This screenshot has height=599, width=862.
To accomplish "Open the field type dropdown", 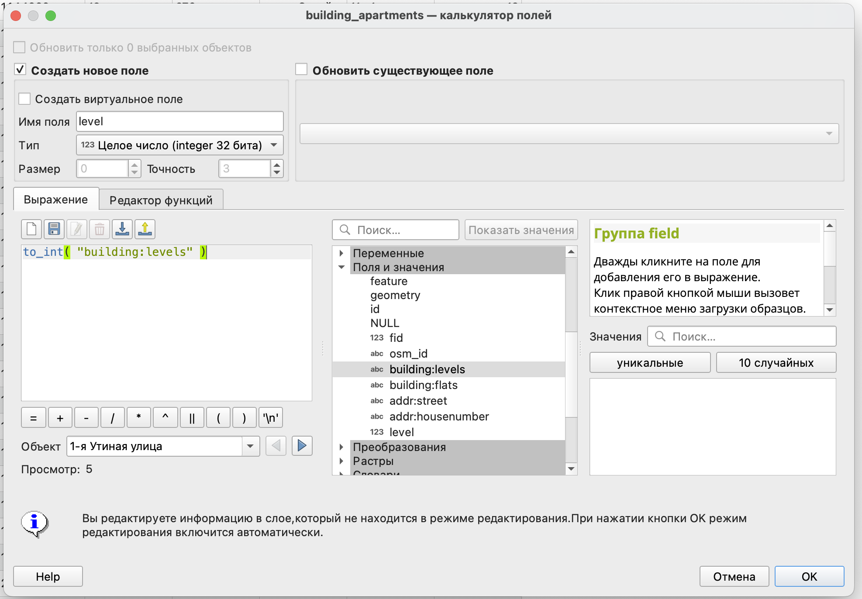I will coord(179,145).
